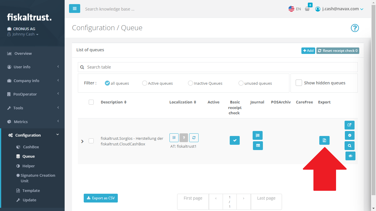Click the search icon in table search
Image resolution: width=376 pixels, height=211 pixels.
coord(82,67)
